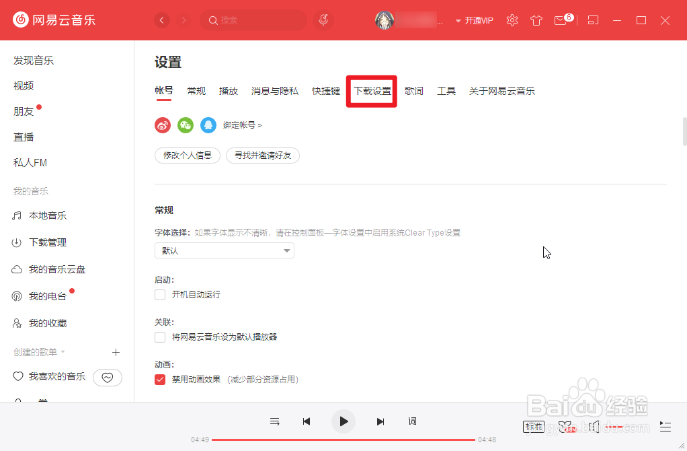The width and height of the screenshot is (687, 451).
Task: Select the 关于网易云音乐 tab
Action: point(502,91)
